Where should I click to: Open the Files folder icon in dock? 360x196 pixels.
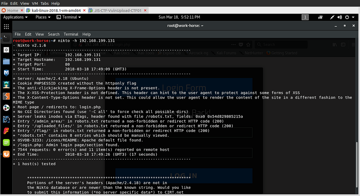tap(6, 61)
